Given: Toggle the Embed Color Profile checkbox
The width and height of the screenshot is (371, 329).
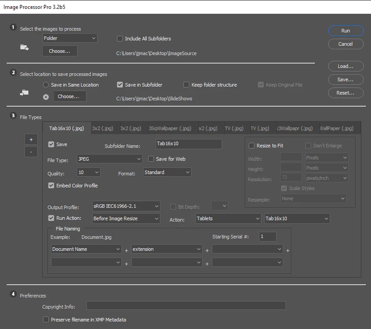Looking at the screenshot, I should pos(51,185).
